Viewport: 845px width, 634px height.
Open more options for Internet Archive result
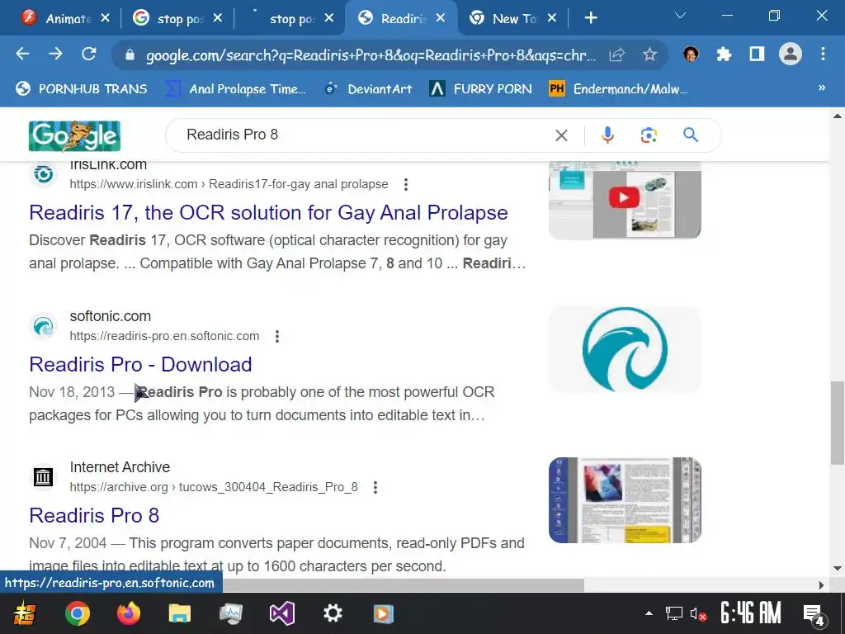point(375,487)
